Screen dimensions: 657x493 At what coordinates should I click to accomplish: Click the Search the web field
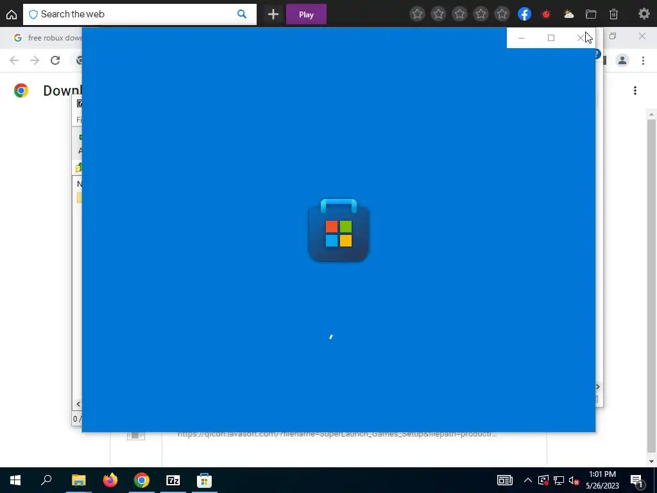[x=139, y=14]
